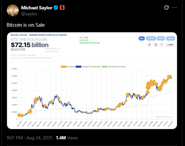Click the 1.4M Views count
The width and height of the screenshot is (185, 146).
click(x=67, y=138)
